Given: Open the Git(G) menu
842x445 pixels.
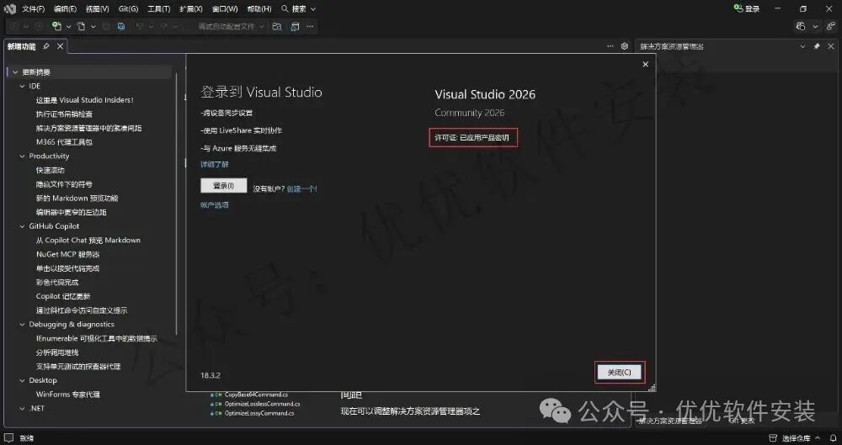Looking at the screenshot, I should [x=128, y=9].
